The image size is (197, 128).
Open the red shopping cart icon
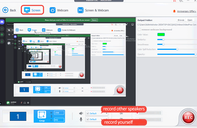point(175,1)
